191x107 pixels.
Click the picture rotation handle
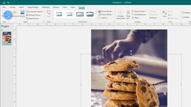pos(131,51)
